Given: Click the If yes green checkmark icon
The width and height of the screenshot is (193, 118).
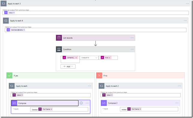Looking at the screenshot, I should [9, 76].
